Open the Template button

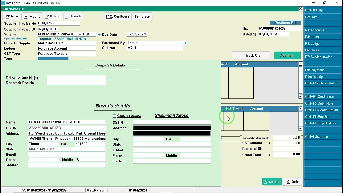[142, 16]
